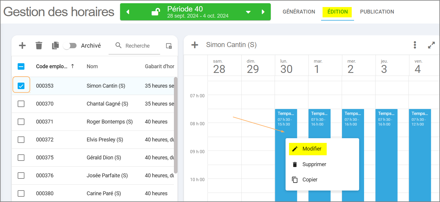Delete selected employees with trash icon

(x=39, y=46)
